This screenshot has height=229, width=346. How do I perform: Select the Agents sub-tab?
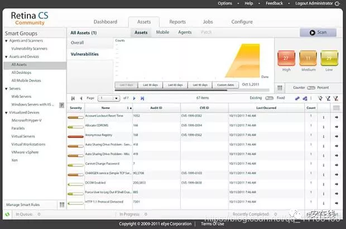point(185,32)
